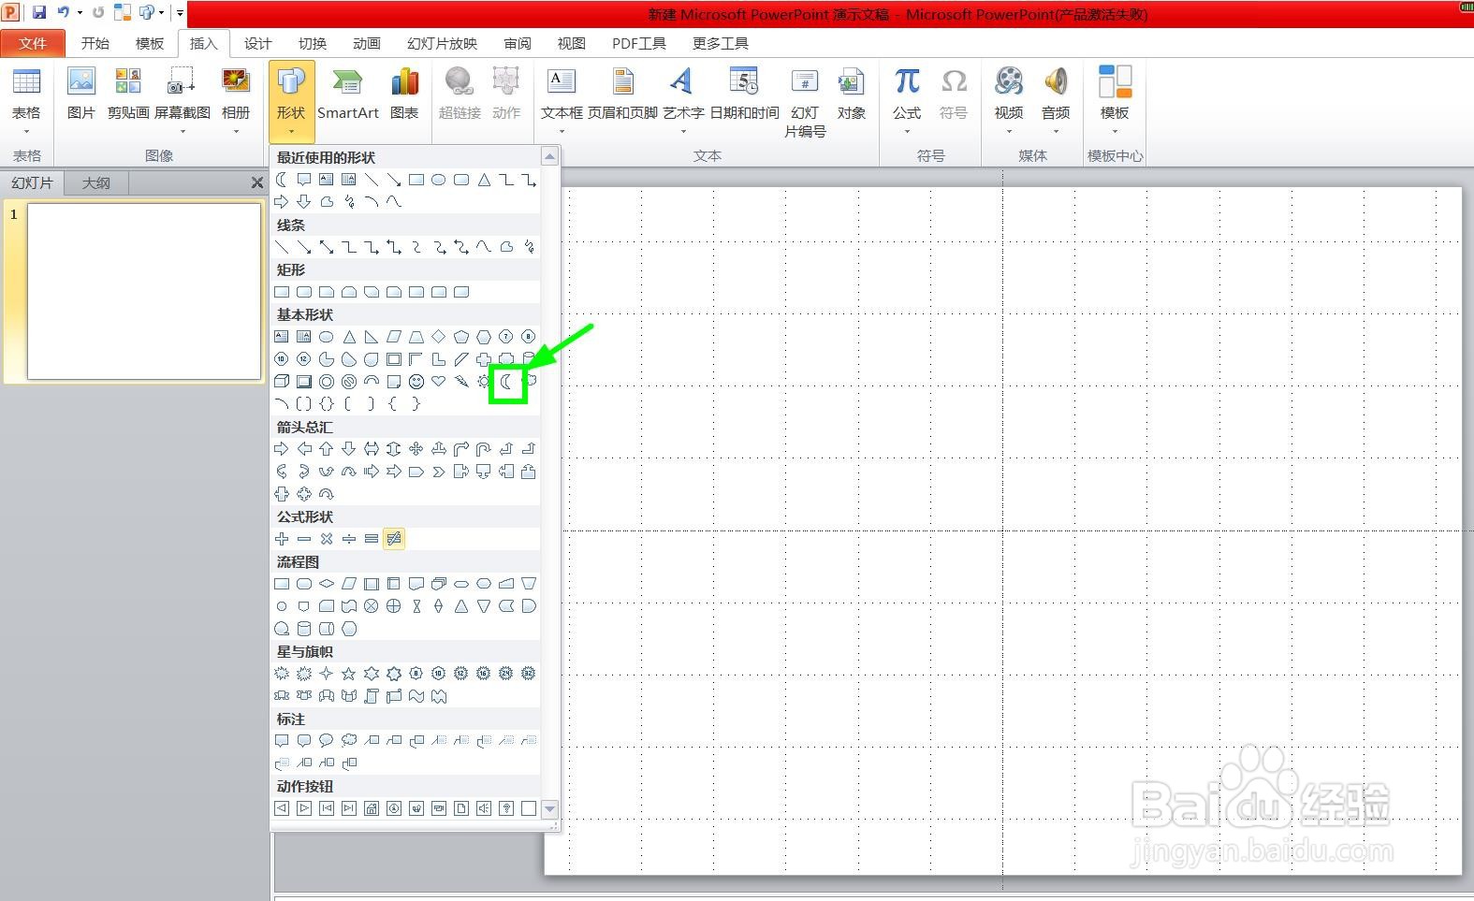Choose the Chevron arrow shape
Screen dimensions: 1474x901
pos(439,472)
